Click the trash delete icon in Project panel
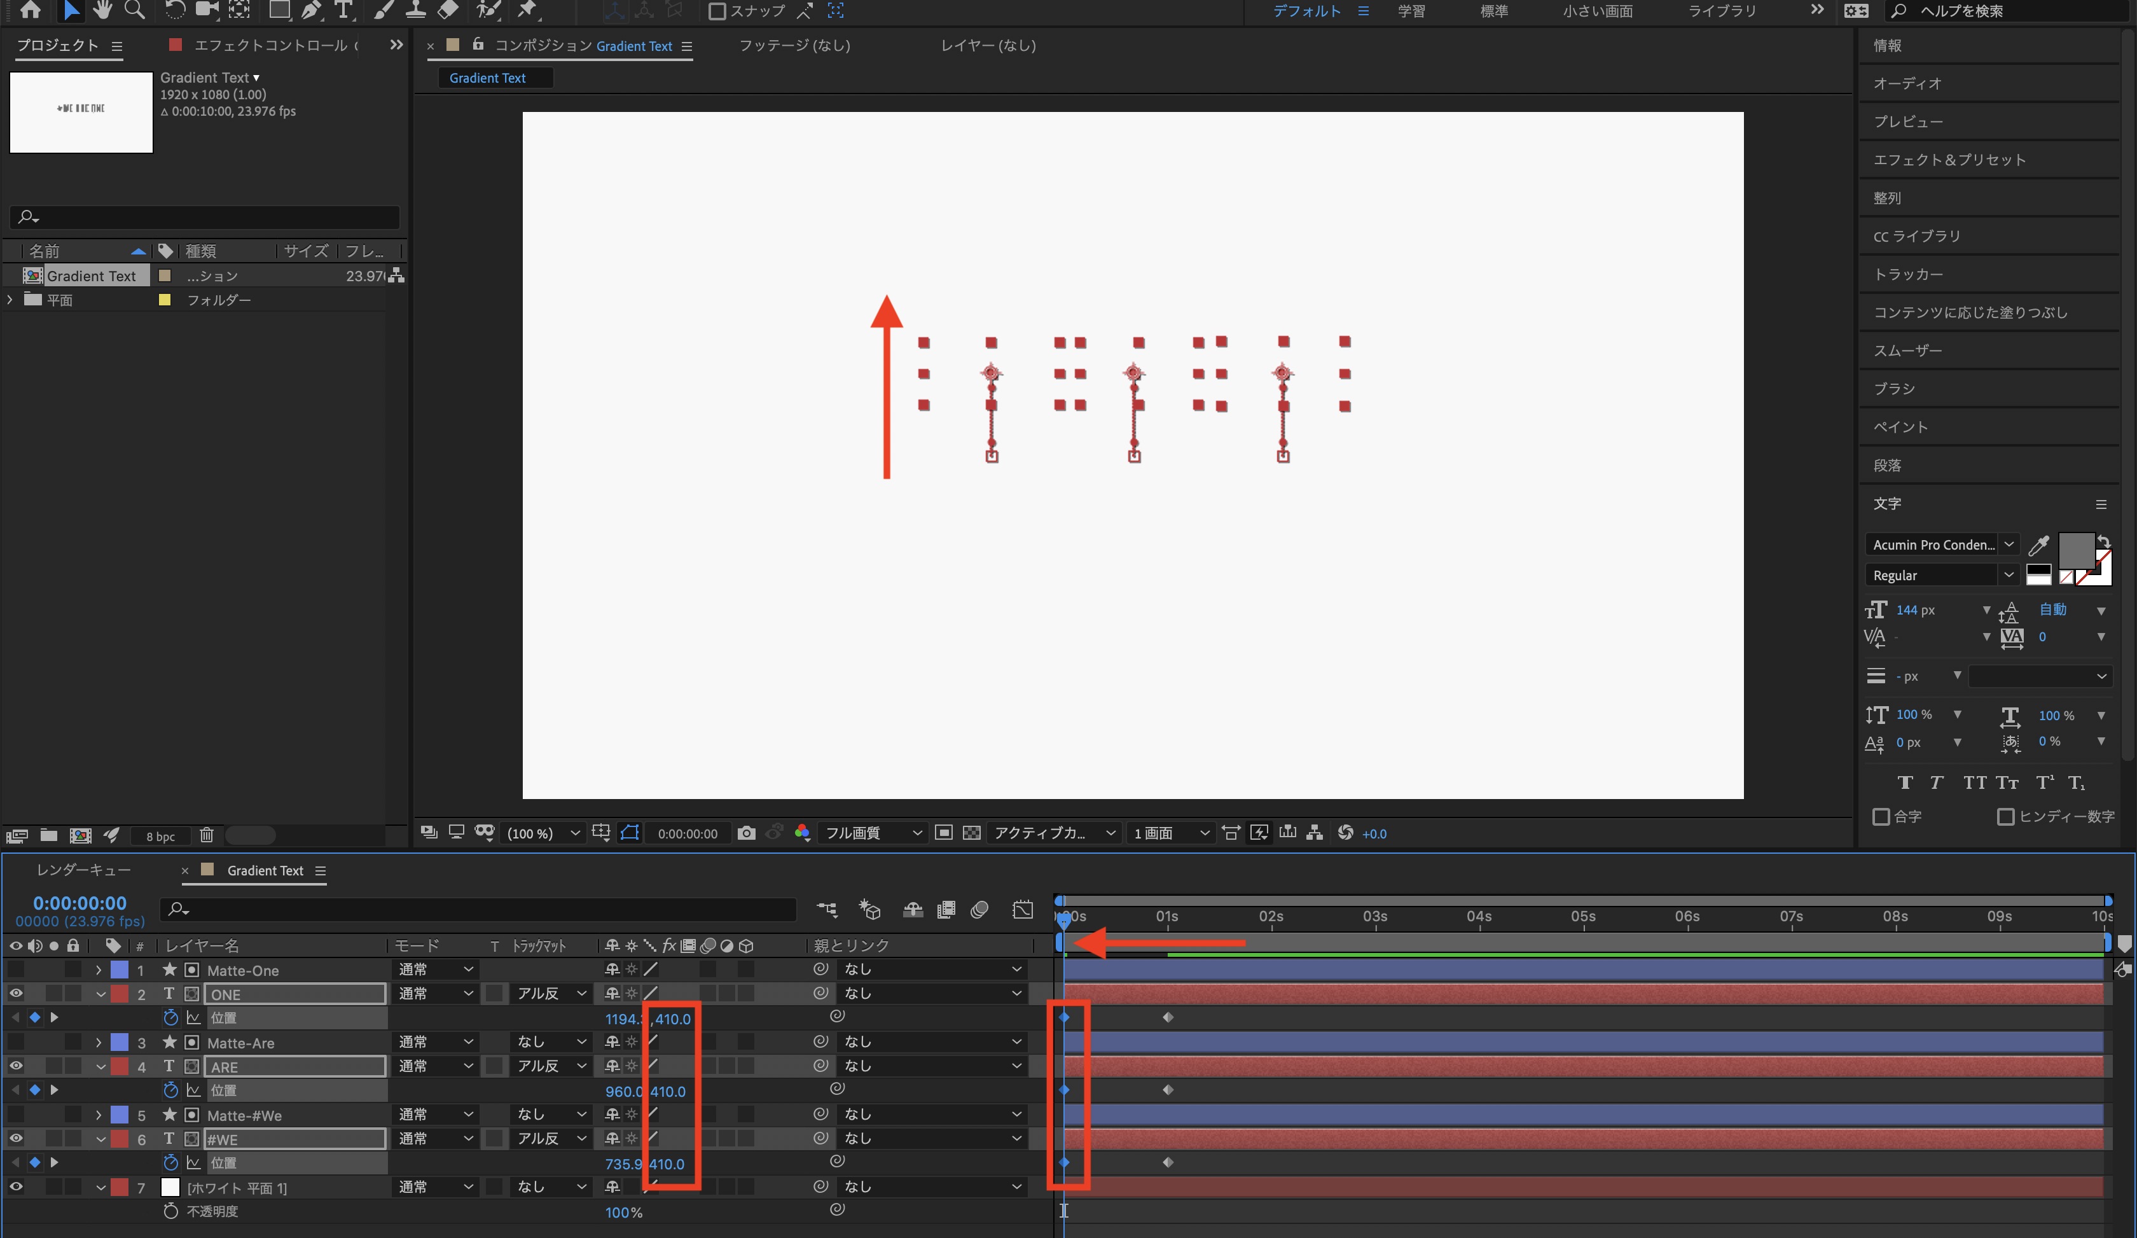Screen dimensions: 2137x1238 coord(206,835)
